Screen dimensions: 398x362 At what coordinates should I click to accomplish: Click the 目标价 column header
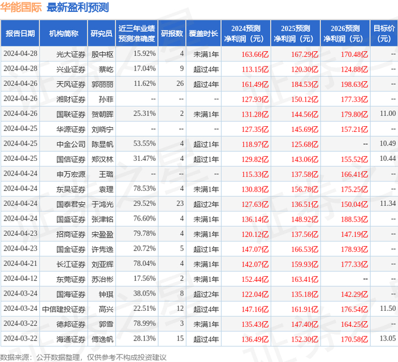tap(384, 34)
